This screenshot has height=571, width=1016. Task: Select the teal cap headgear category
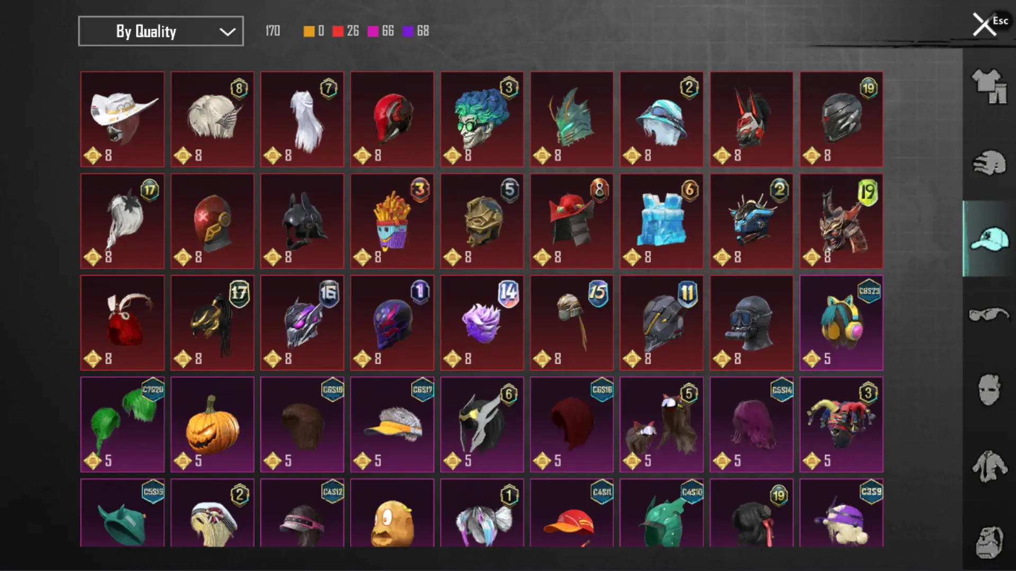pos(989,239)
